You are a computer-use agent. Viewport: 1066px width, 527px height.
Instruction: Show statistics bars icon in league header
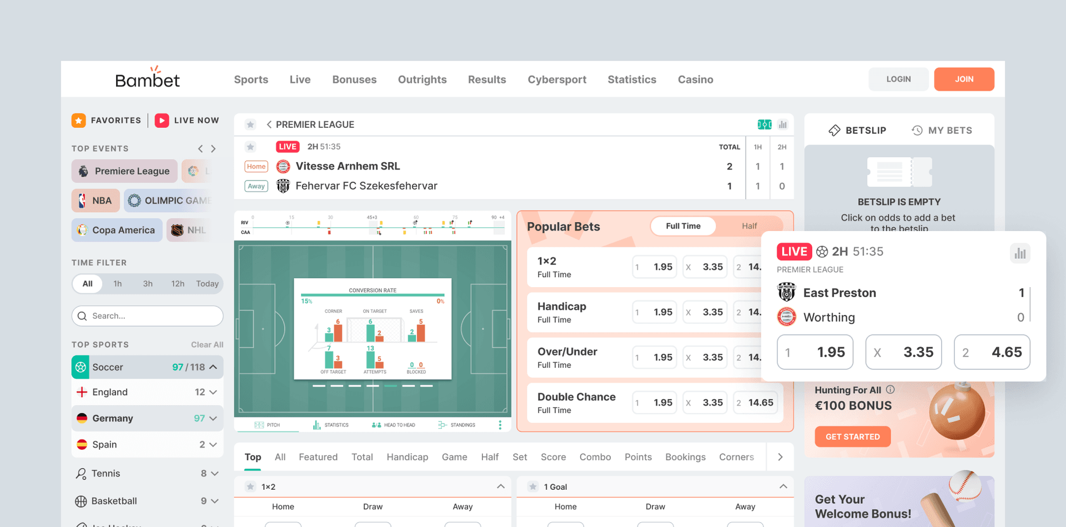click(783, 124)
